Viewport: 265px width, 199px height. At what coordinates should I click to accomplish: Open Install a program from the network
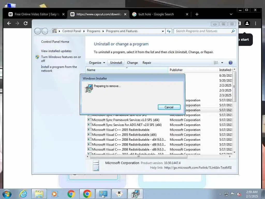[59, 69]
